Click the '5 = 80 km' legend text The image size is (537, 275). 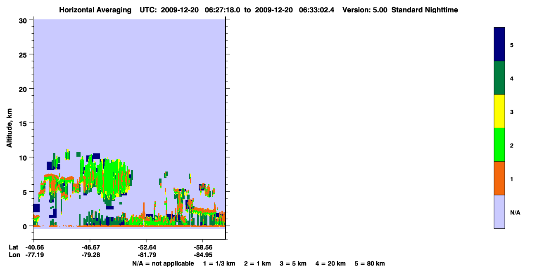click(x=370, y=263)
